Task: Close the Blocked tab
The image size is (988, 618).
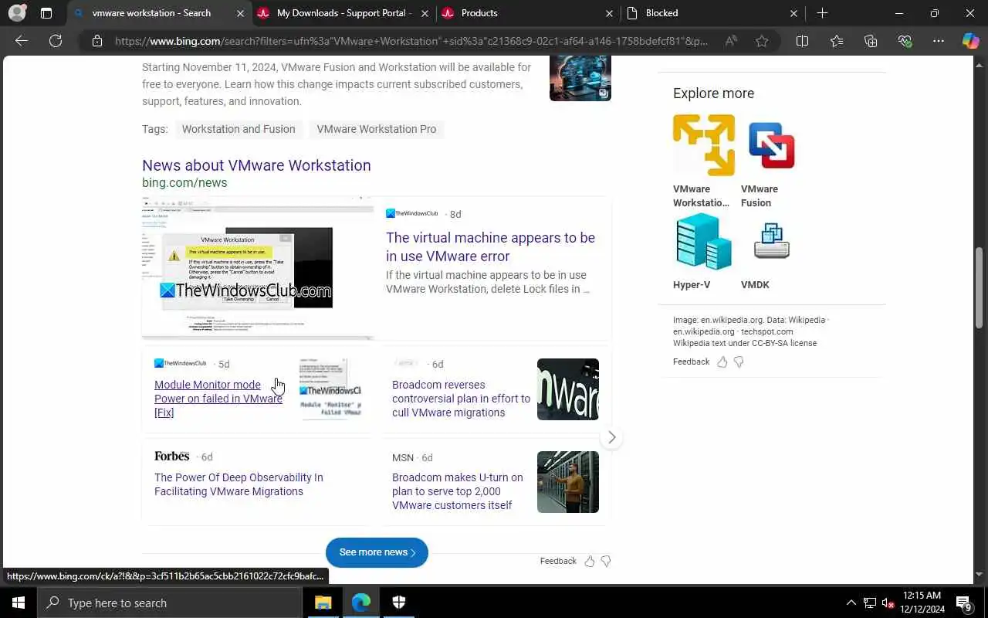Action: (x=793, y=13)
